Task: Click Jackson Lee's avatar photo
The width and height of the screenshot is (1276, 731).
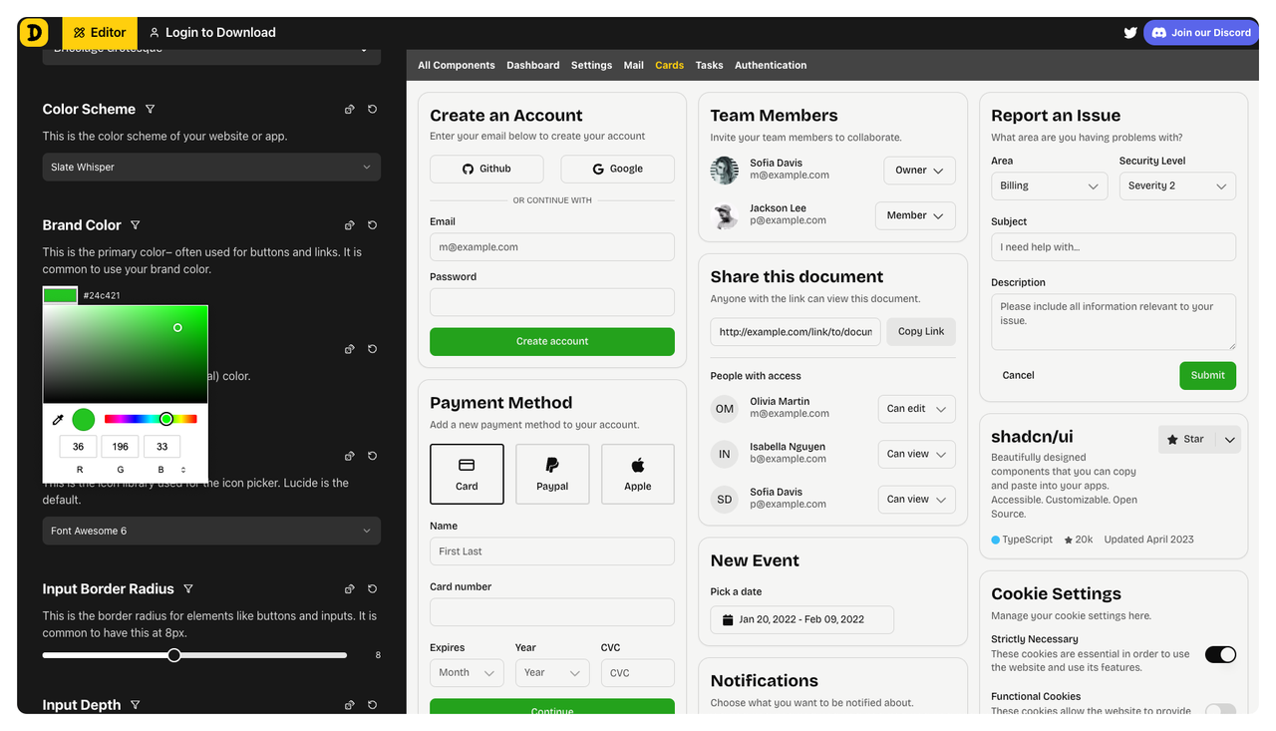Action: (x=725, y=215)
